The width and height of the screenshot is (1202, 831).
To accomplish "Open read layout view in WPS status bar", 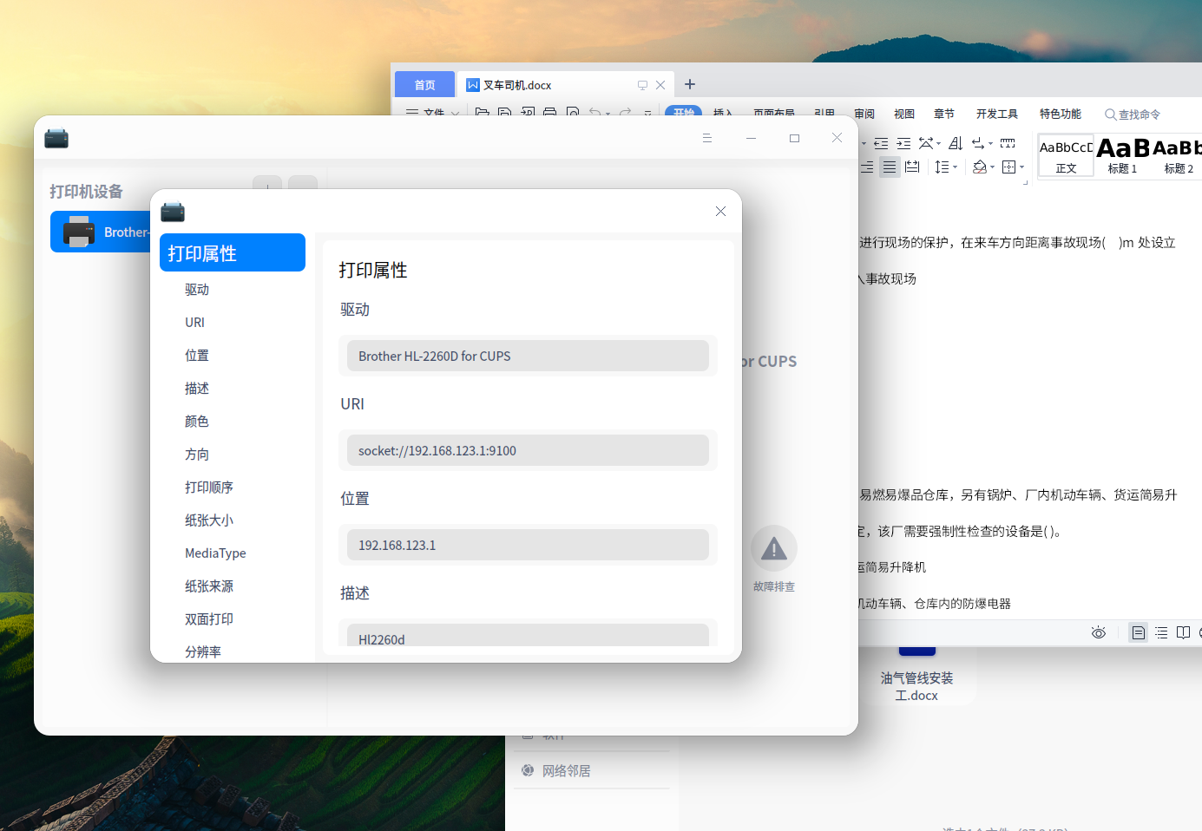I will pos(1183,632).
